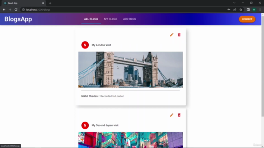Go back in browser history

tap(4, 10)
